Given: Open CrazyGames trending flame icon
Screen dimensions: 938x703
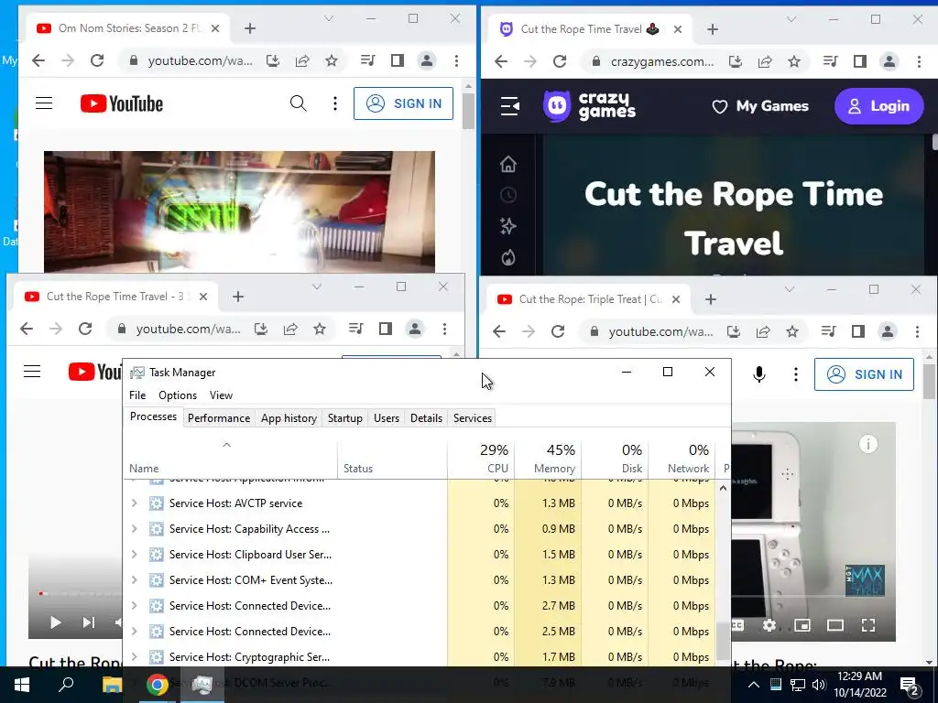Looking at the screenshot, I should [507, 257].
